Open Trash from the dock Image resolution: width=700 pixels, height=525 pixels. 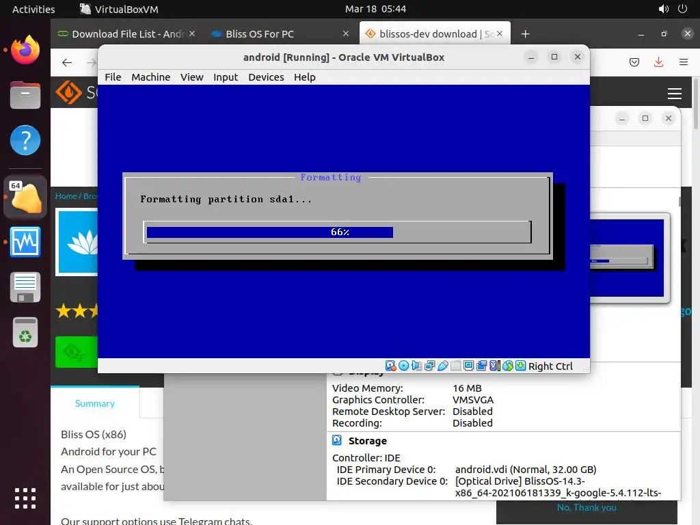(x=25, y=333)
